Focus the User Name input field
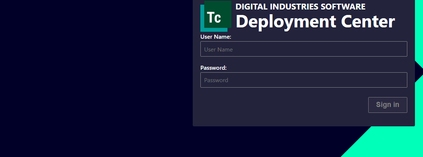This screenshot has height=157, width=423. coord(304,49)
